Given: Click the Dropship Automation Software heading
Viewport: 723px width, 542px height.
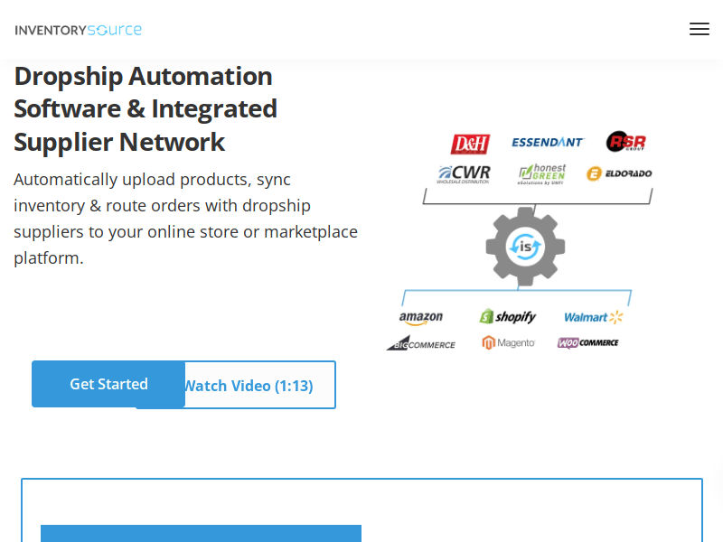Looking at the screenshot, I should pos(146,108).
